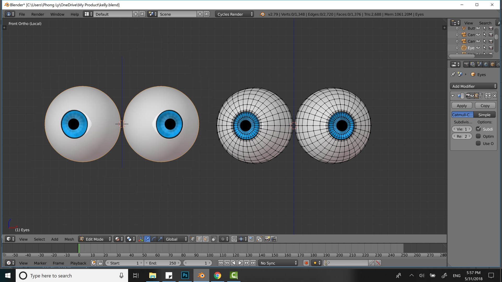Click OpenGL render image camera icon

pos(267,239)
